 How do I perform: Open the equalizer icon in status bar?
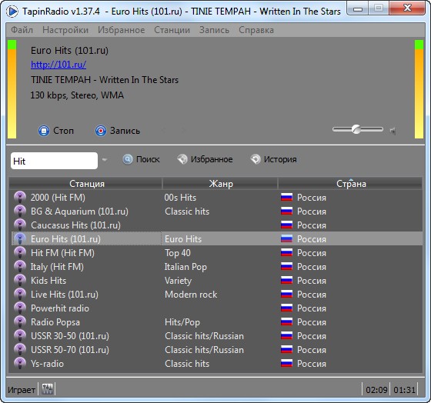pyautogui.click(x=48, y=389)
